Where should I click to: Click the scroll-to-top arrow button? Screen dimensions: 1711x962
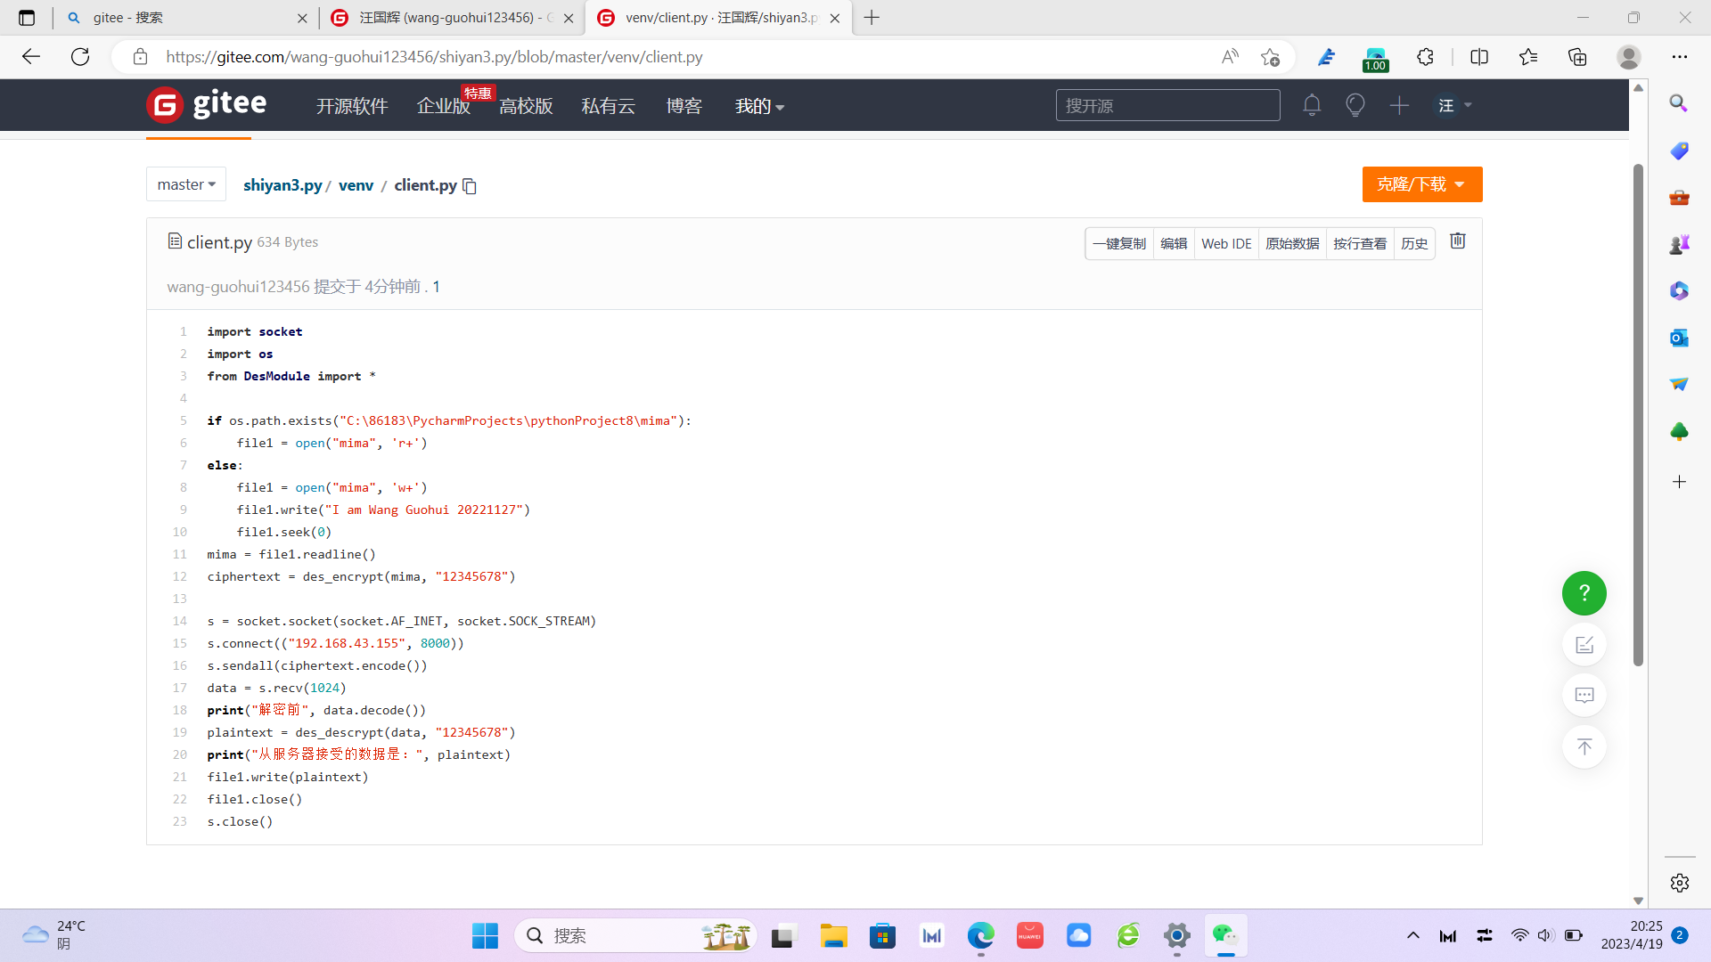point(1584,746)
